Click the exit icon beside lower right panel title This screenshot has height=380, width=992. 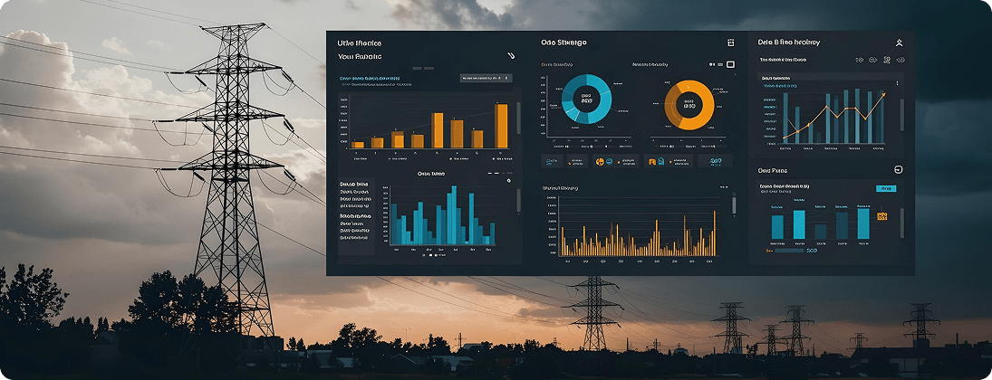(898, 169)
